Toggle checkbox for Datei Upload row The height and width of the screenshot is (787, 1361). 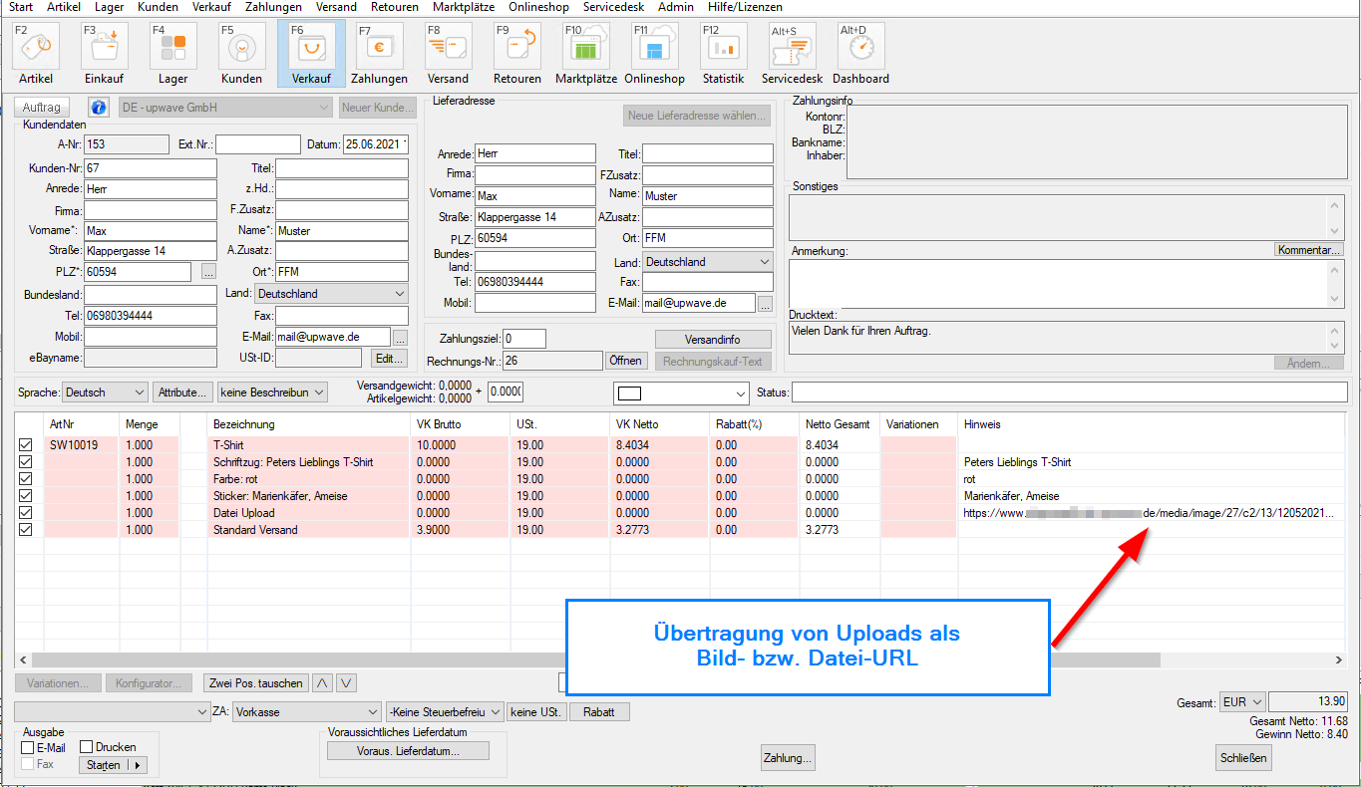26,513
